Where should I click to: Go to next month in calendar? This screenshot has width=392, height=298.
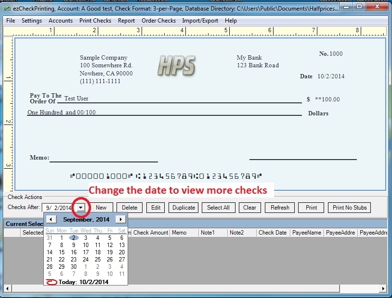[x=121, y=219]
